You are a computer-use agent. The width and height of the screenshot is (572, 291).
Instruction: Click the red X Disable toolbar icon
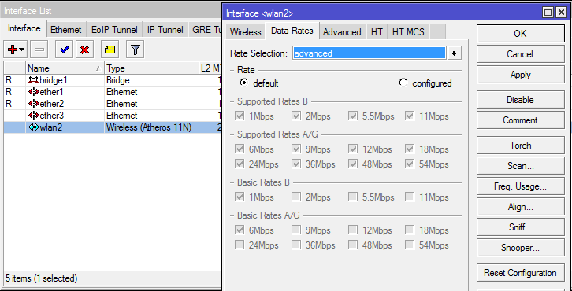pos(84,50)
